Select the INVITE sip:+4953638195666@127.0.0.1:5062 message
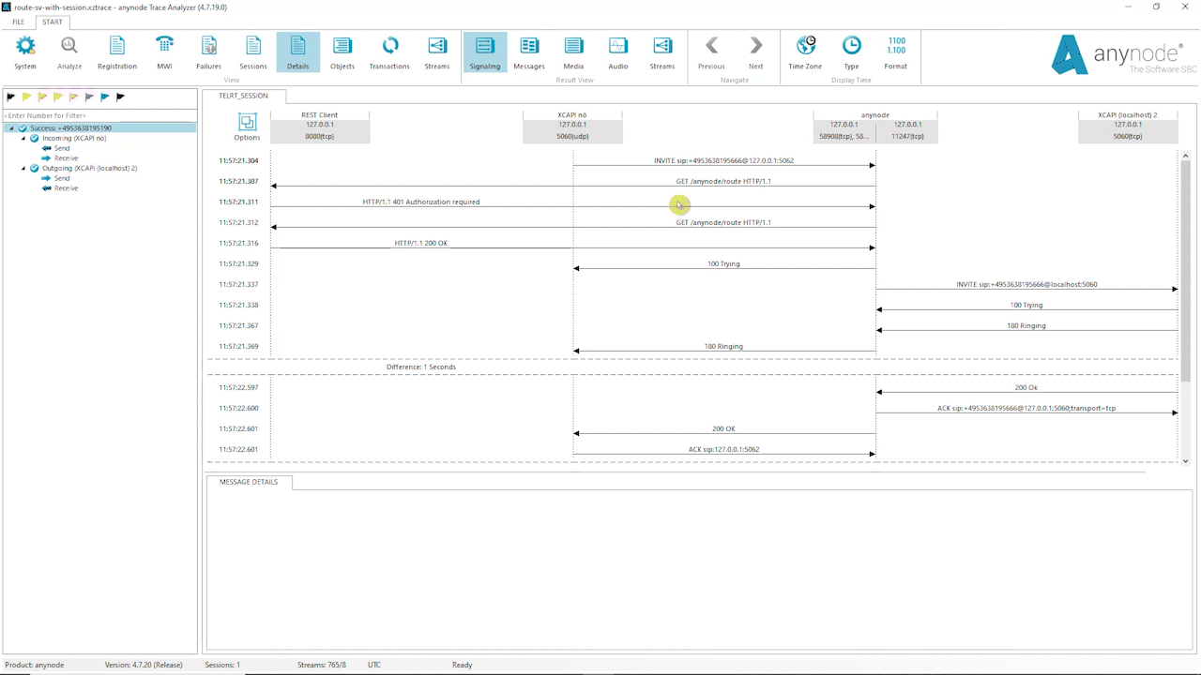Image resolution: width=1201 pixels, height=675 pixels. (723, 161)
